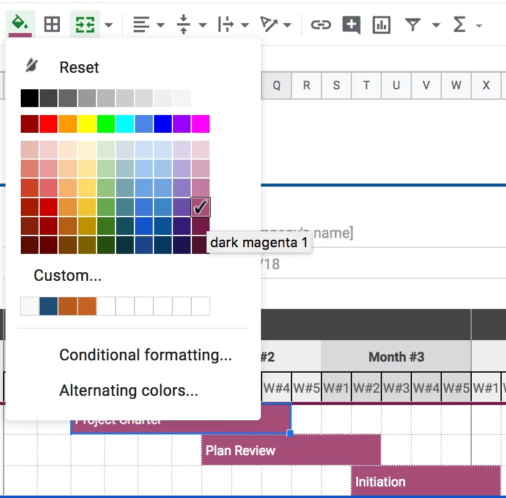The image size is (506, 498).
Task: Click the Plan Review bar
Action: [291, 450]
